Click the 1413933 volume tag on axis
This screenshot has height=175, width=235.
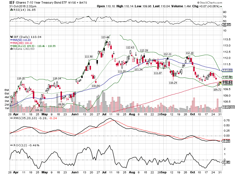pyautogui.click(x=228, y=107)
